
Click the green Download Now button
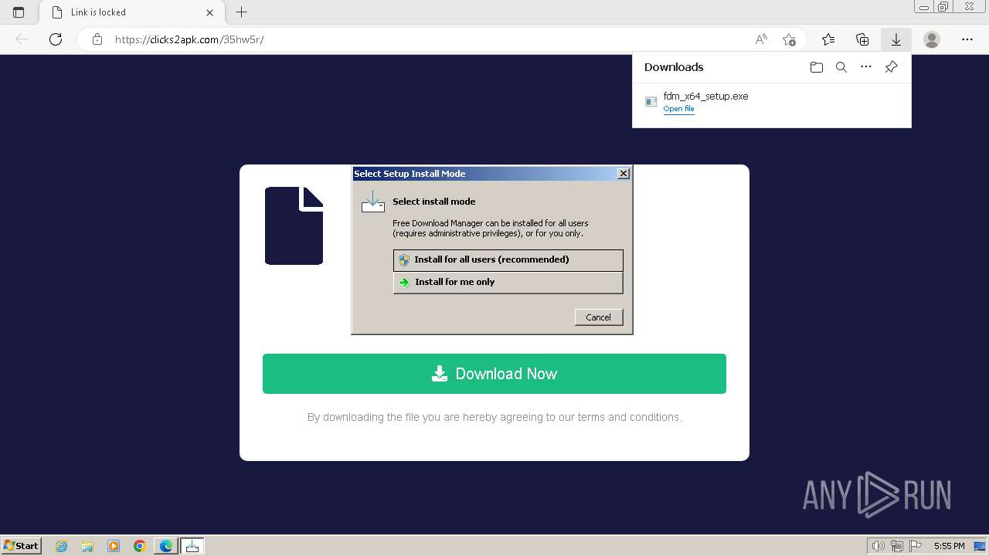point(494,374)
